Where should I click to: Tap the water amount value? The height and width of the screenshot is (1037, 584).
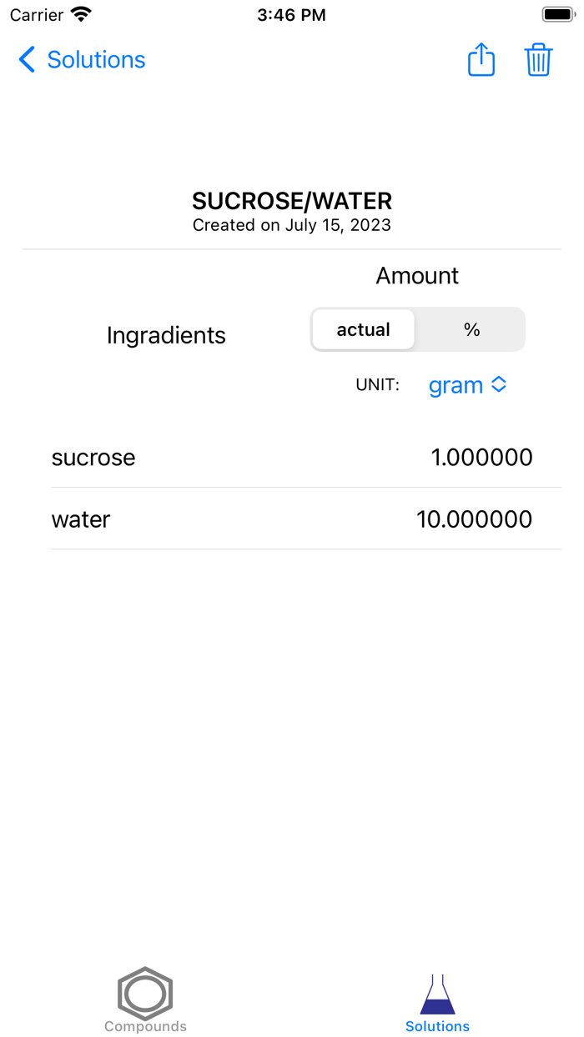tap(475, 518)
